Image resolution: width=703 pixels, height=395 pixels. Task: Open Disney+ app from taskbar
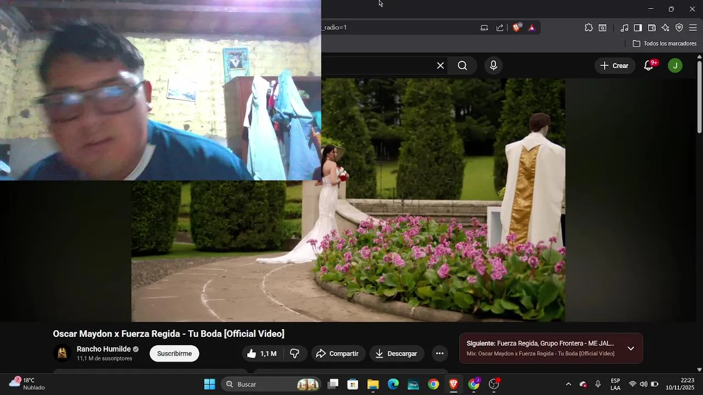(414, 384)
